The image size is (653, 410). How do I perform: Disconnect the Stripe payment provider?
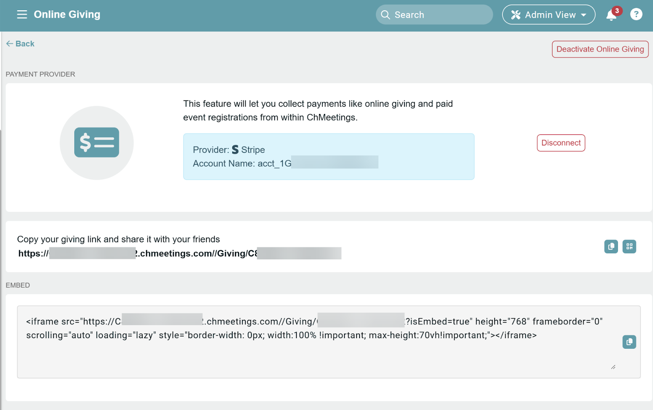click(561, 143)
